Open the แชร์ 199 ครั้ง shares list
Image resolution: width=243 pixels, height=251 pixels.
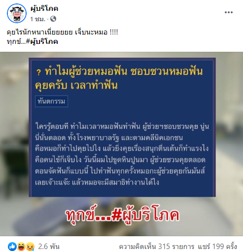pos(217,247)
